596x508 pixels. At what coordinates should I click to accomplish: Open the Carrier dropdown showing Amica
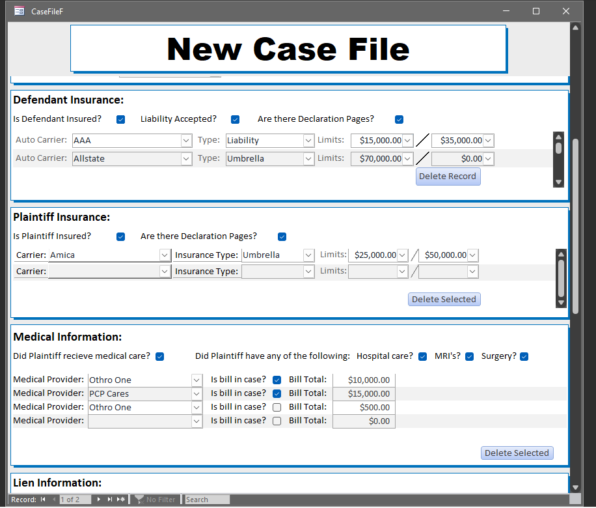point(165,255)
